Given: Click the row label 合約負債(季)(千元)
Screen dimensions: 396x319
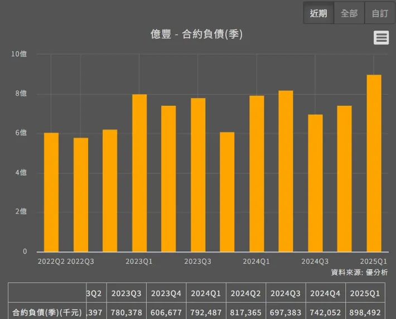Looking at the screenshot, I should (x=47, y=313).
